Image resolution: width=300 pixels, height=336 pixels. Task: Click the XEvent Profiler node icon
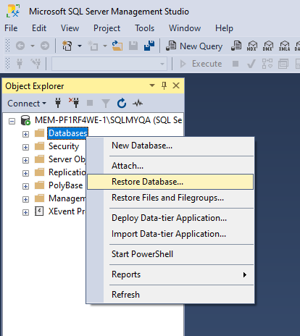(x=39, y=211)
